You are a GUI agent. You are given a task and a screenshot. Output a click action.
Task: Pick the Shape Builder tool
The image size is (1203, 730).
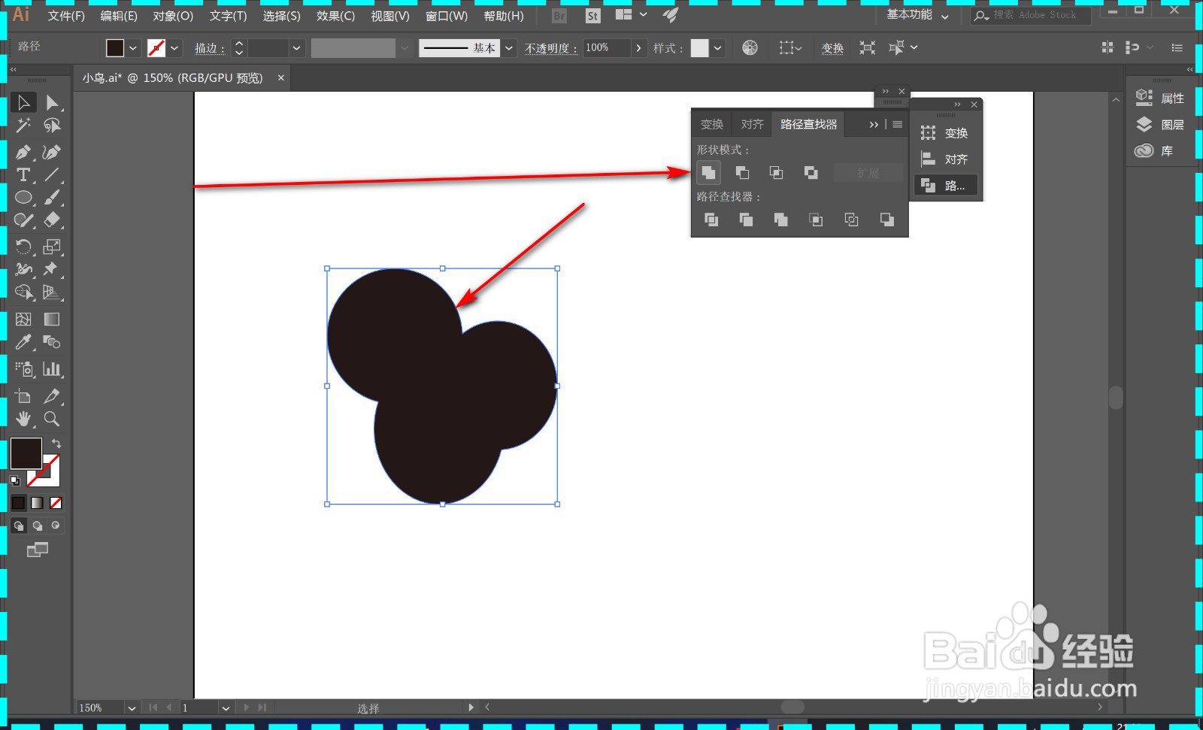point(23,292)
